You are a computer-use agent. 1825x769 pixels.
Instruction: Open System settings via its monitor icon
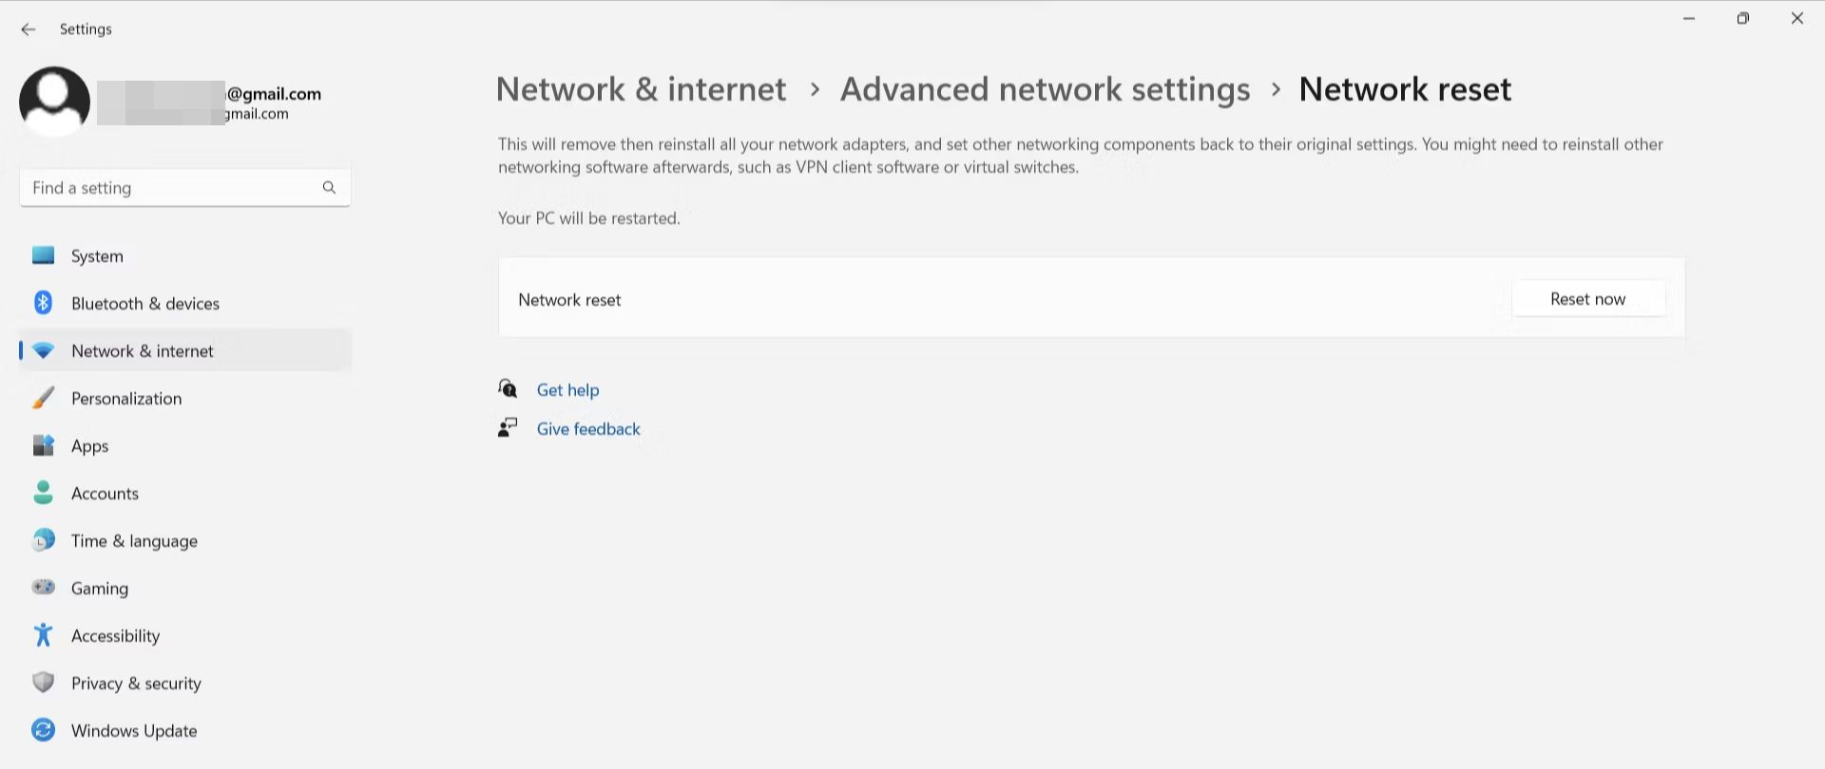44,256
